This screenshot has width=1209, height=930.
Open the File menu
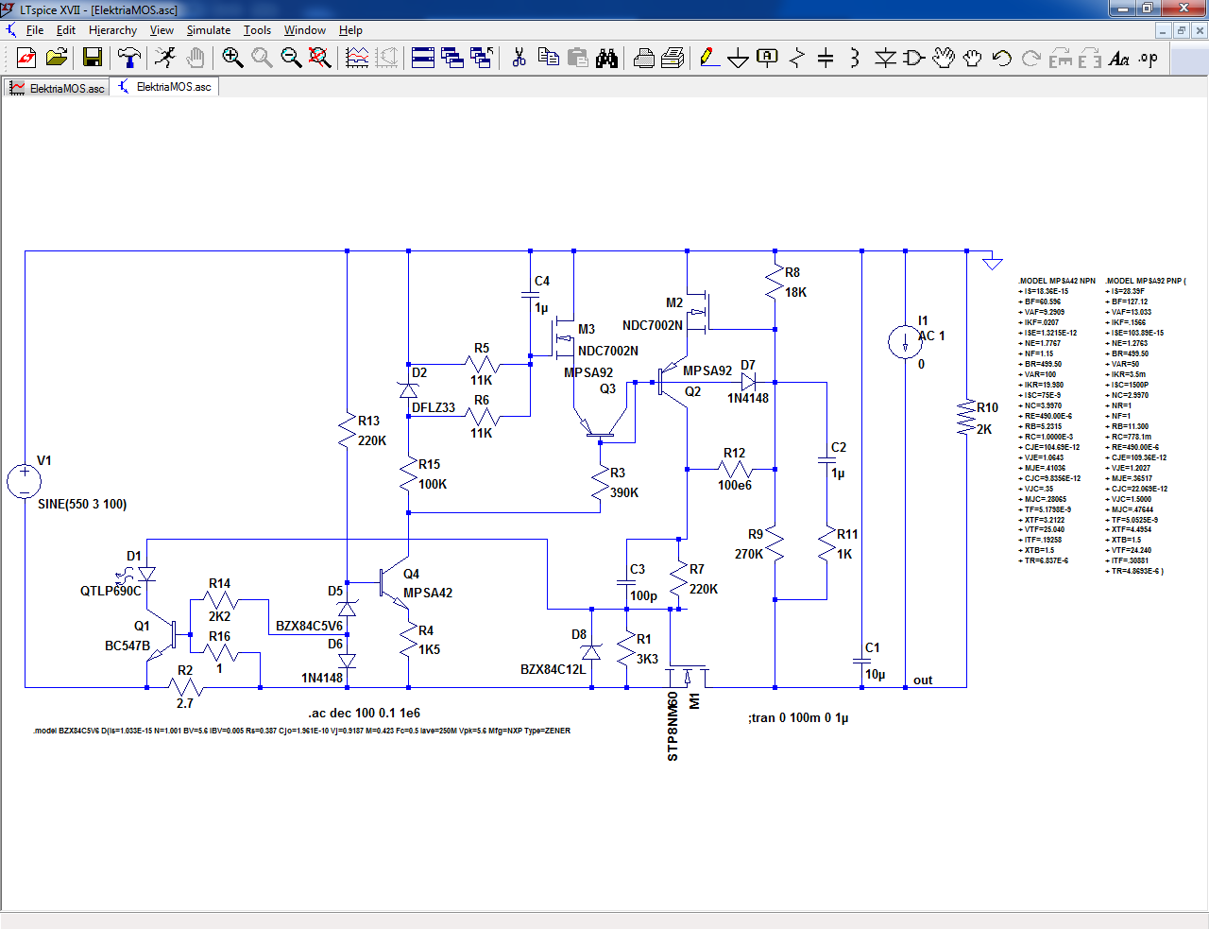click(35, 30)
